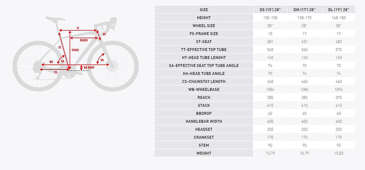Select the DM (17') 28" column header
Screen dimensions: 365x170
tap(304, 10)
